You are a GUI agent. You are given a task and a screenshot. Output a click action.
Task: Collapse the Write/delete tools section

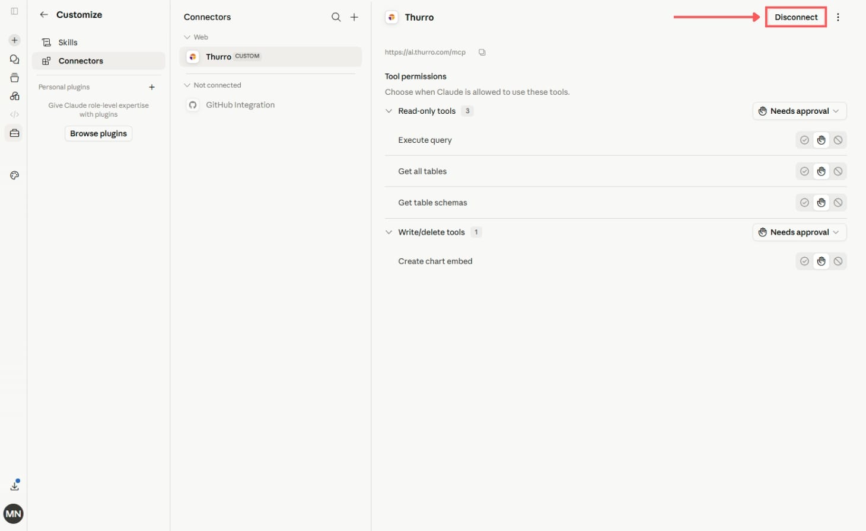click(389, 232)
